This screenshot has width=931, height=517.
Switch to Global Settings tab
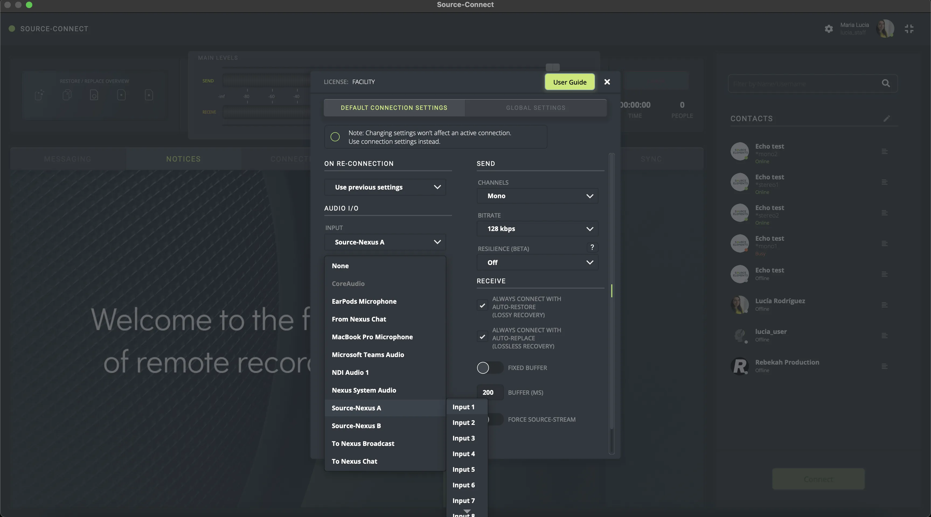coord(536,108)
